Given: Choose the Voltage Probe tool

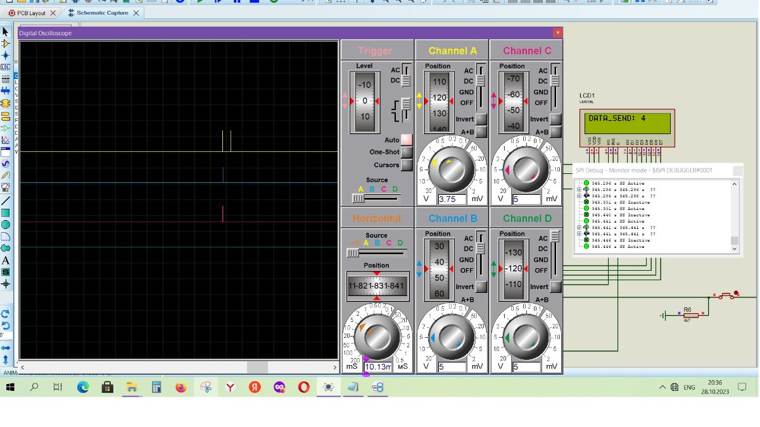Looking at the screenshot, I should click(x=6, y=175).
